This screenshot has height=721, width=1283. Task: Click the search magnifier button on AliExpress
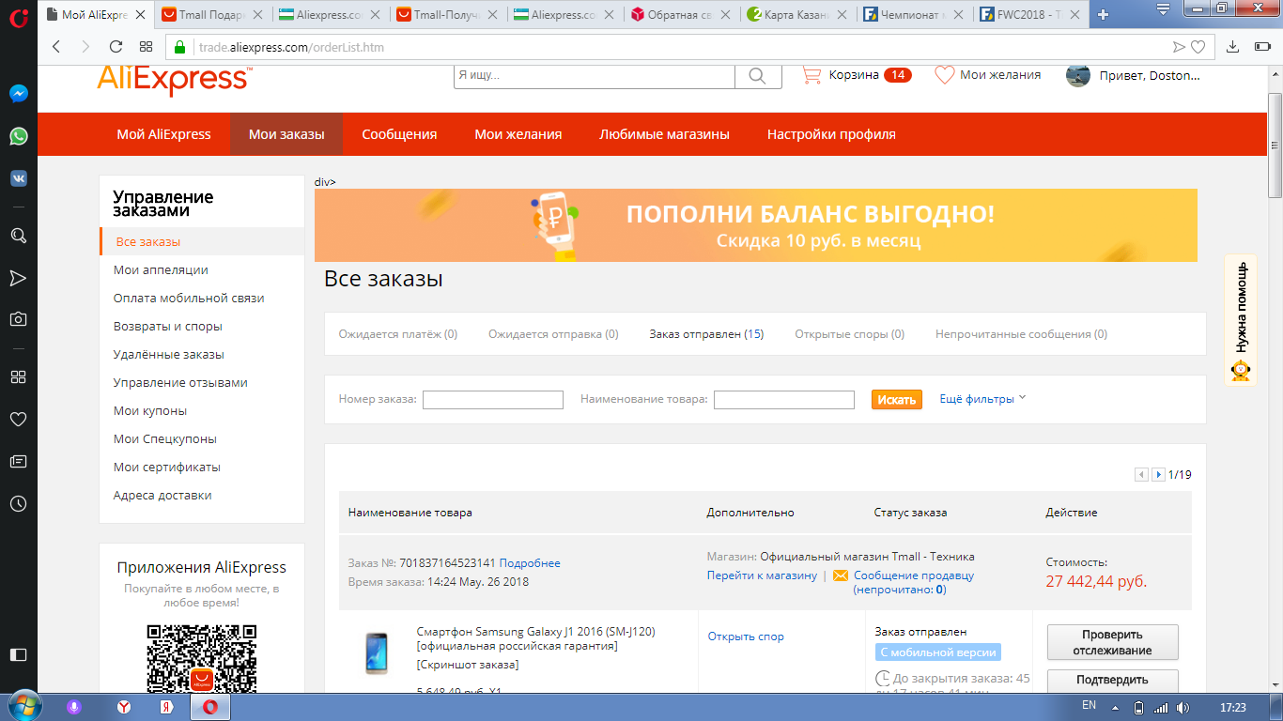758,76
